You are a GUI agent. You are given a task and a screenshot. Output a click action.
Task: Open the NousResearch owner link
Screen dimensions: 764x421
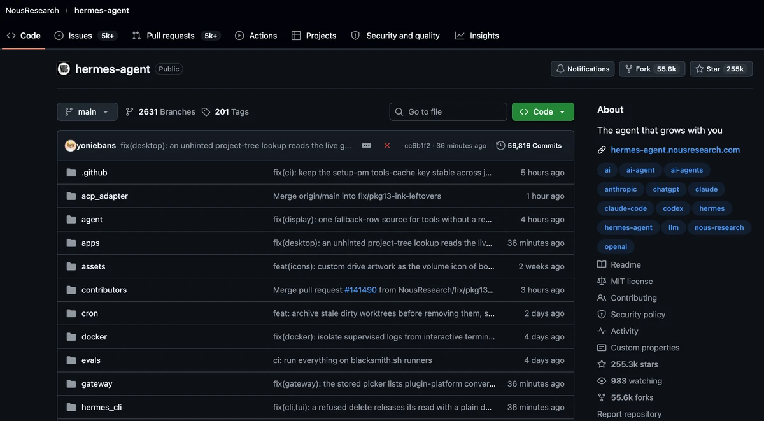click(x=32, y=10)
